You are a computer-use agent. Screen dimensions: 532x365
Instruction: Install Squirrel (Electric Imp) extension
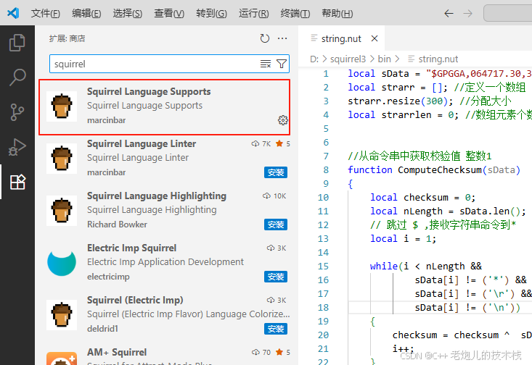click(x=276, y=329)
